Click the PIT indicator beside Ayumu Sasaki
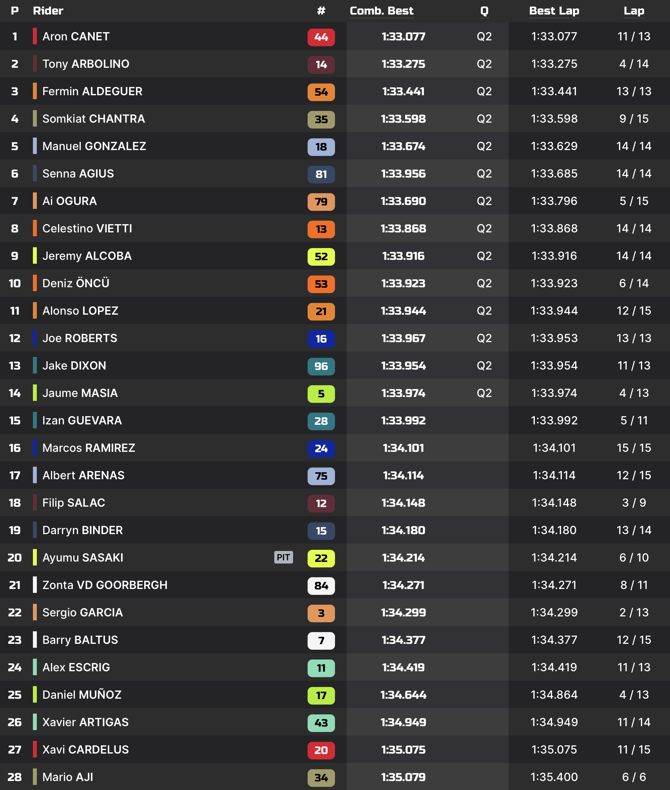The height and width of the screenshot is (790, 670). coord(283,557)
